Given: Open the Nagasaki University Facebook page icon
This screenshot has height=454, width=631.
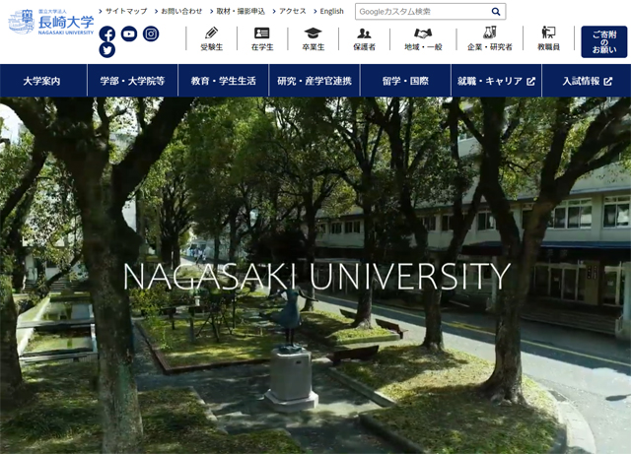Looking at the screenshot, I should click(x=107, y=34).
